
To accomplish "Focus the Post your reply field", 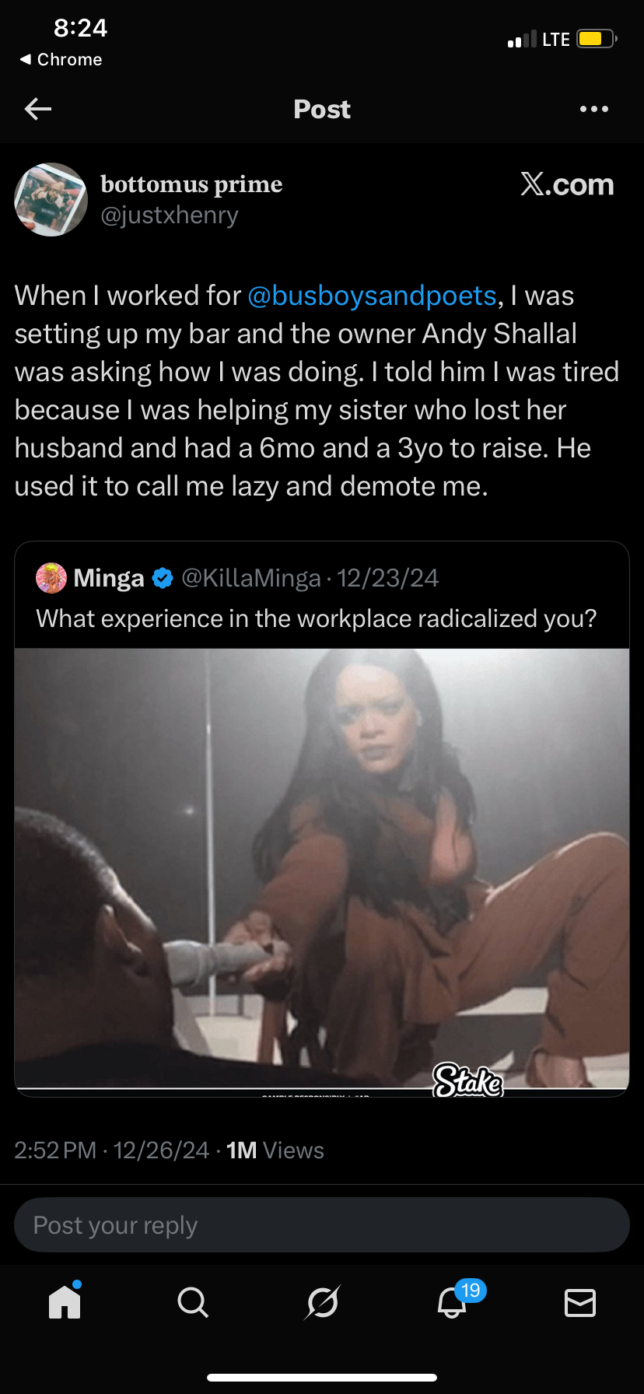I will (x=322, y=1225).
